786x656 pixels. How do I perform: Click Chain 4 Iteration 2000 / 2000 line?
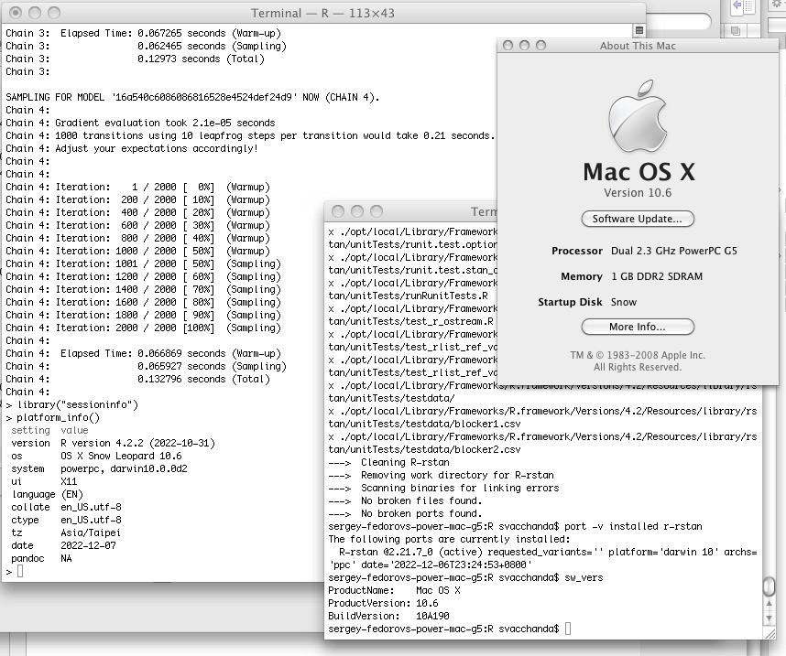point(143,328)
